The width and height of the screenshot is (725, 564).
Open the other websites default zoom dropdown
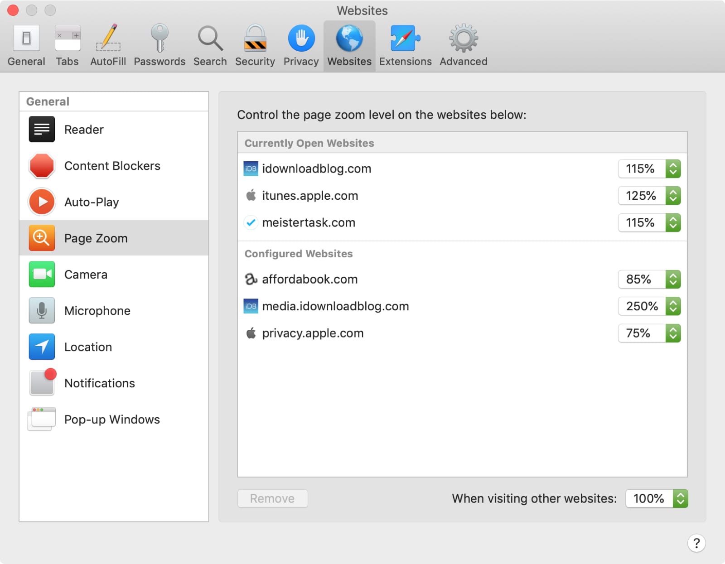pos(657,498)
